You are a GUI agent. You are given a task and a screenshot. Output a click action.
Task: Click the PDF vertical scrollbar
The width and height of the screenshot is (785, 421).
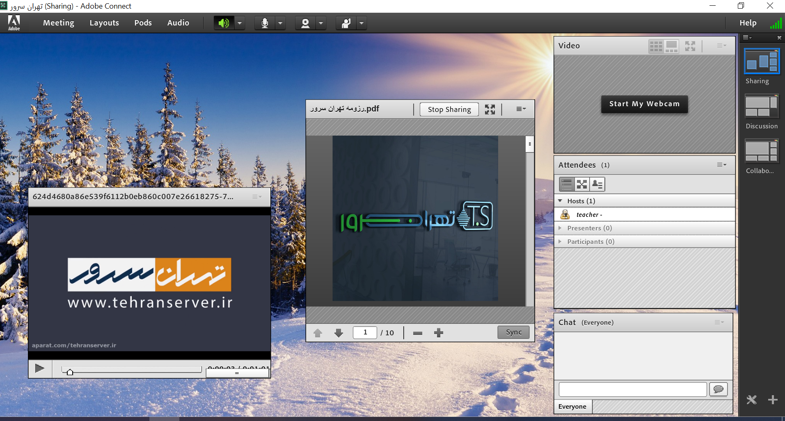pyautogui.click(x=530, y=221)
